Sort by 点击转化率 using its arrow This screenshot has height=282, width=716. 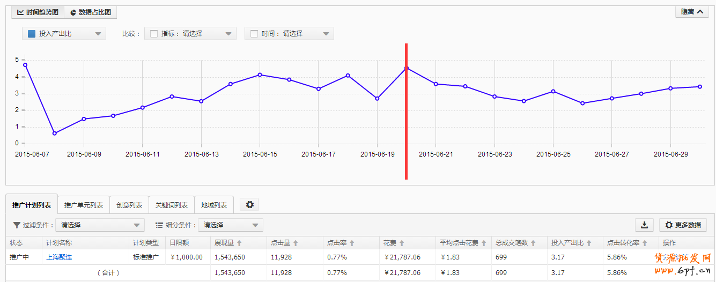point(645,243)
